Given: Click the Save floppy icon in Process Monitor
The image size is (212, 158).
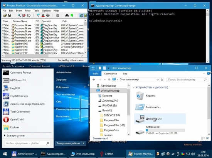Looking at the screenshot, I should tap(10, 15).
